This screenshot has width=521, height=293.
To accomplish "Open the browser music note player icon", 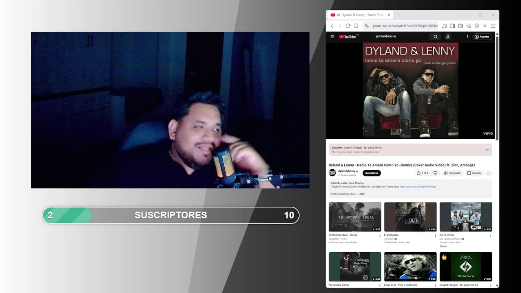I will [444, 26].
